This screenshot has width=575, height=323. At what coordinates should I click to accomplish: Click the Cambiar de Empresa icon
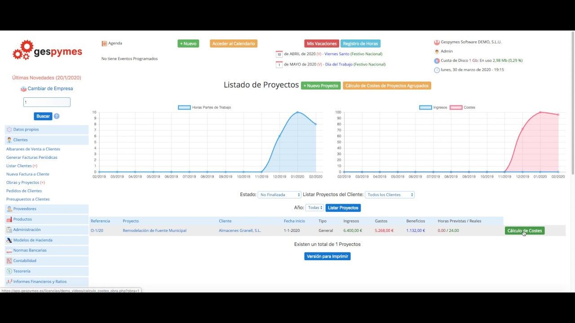click(23, 89)
